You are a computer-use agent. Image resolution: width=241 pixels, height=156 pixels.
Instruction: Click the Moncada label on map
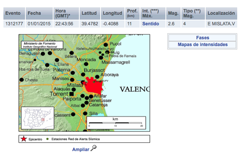86,60
